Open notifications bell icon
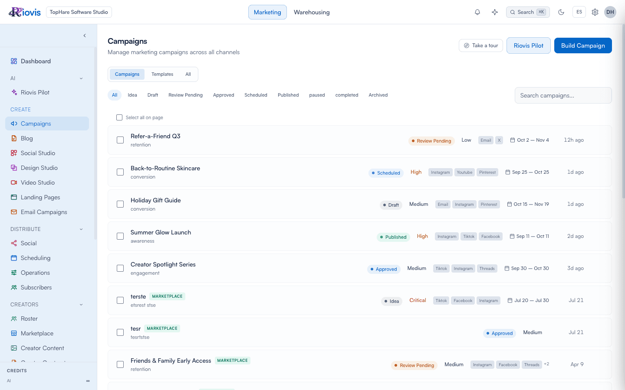The image size is (625, 390). [x=477, y=12]
